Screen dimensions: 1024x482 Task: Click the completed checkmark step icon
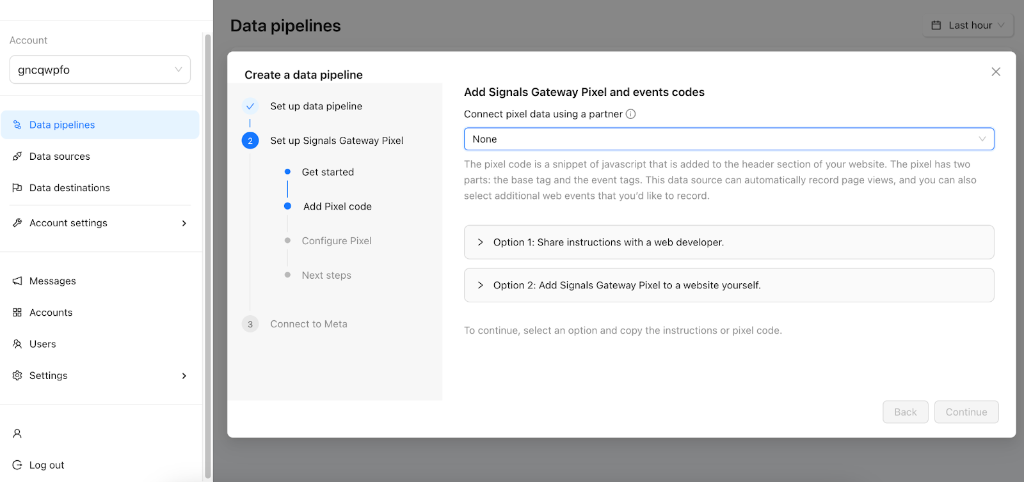250,106
